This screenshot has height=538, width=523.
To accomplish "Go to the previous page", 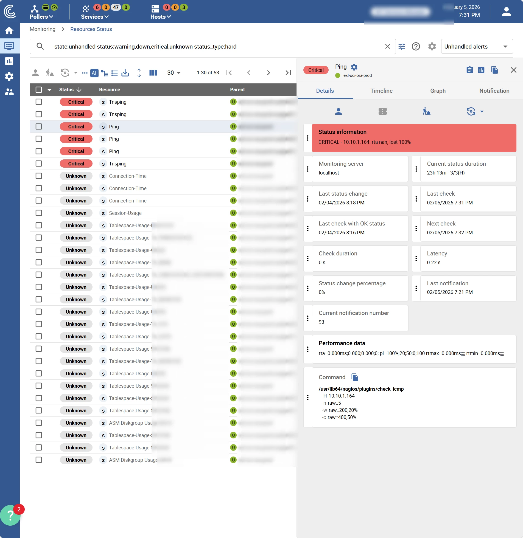I will [x=249, y=73].
